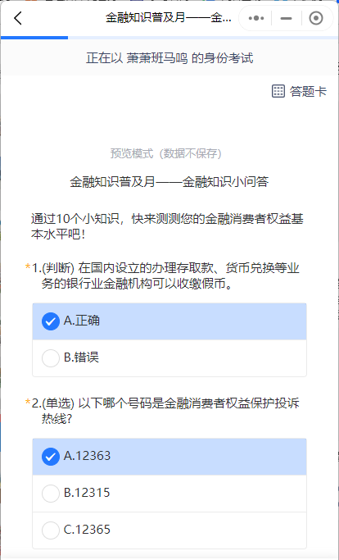Screen dimensions: 339x560
Task: Open the 答题卡 grid icon
Action: 278,91
